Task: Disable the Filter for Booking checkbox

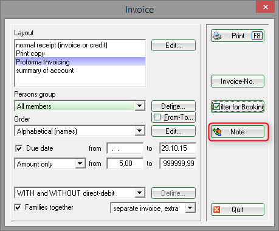Action: [216, 106]
